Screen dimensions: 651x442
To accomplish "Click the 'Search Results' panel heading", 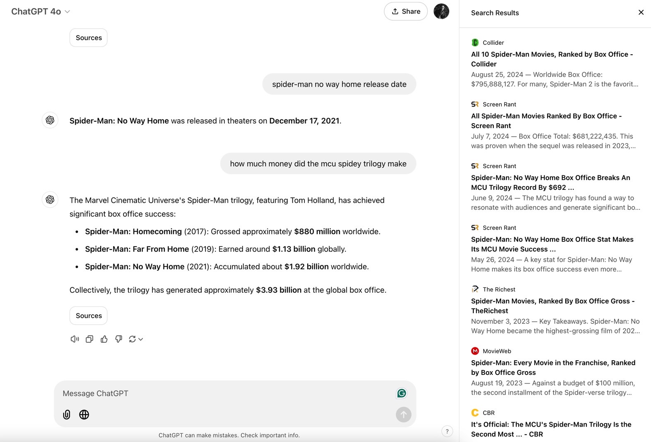I will [495, 13].
